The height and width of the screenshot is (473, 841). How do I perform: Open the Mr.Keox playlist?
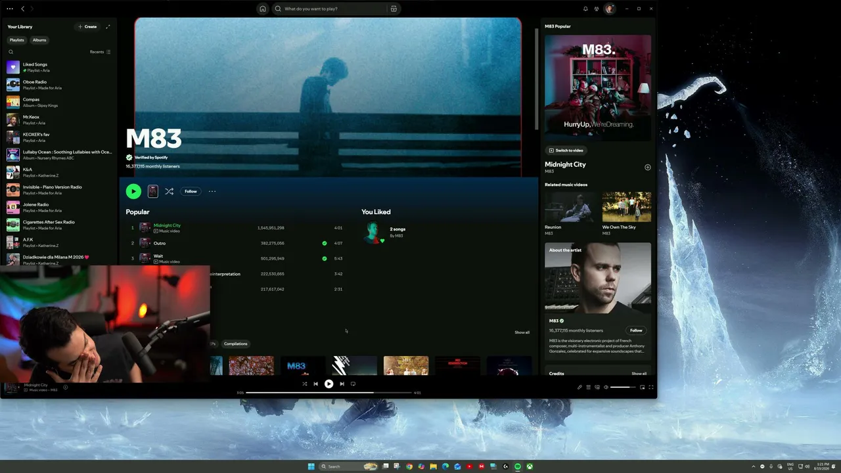tap(59, 120)
